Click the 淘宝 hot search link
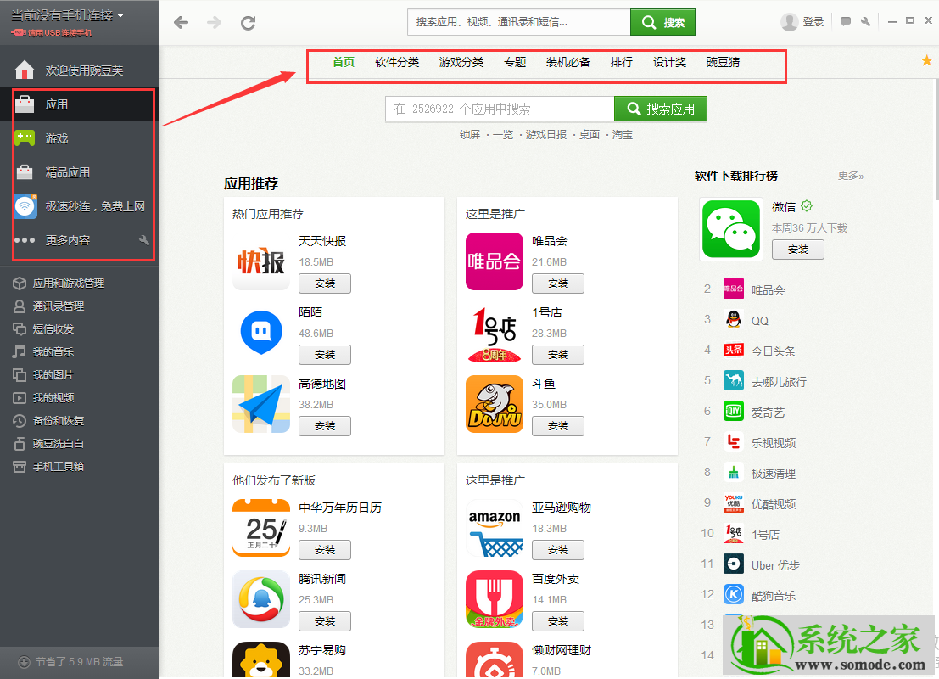Image resolution: width=939 pixels, height=679 pixels. tap(623, 134)
